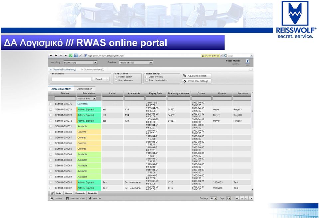Open the arrow dropdown next to the Search button
319x218 pixels.
click(x=108, y=79)
